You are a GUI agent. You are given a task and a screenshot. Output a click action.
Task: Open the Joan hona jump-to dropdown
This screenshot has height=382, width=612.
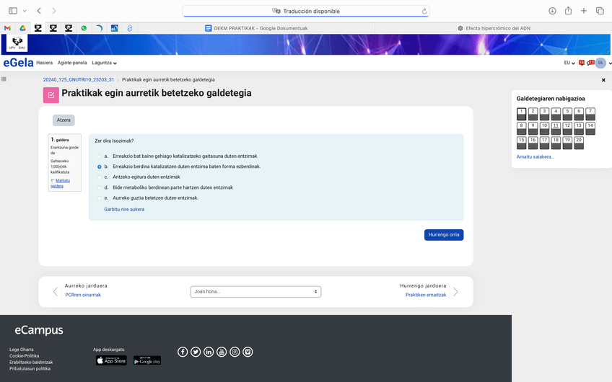(255, 292)
